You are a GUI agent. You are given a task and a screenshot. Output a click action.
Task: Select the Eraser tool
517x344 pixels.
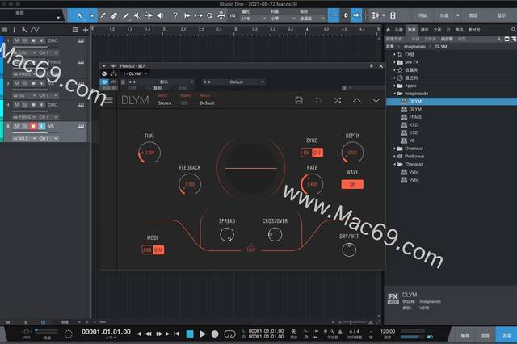click(114, 15)
